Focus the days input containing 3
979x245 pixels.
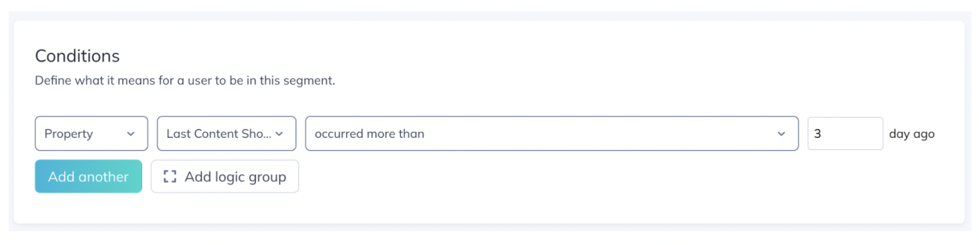[845, 134]
